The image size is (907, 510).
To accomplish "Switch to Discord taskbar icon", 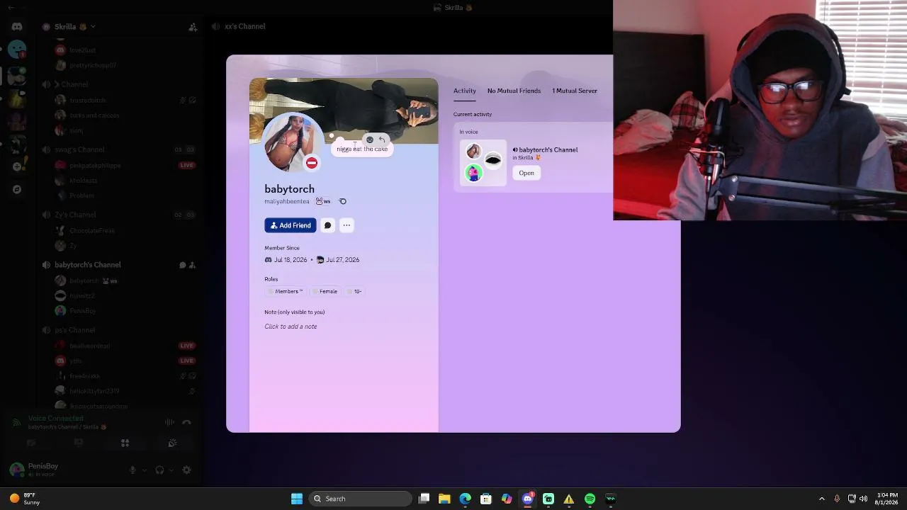I will [x=527, y=499].
